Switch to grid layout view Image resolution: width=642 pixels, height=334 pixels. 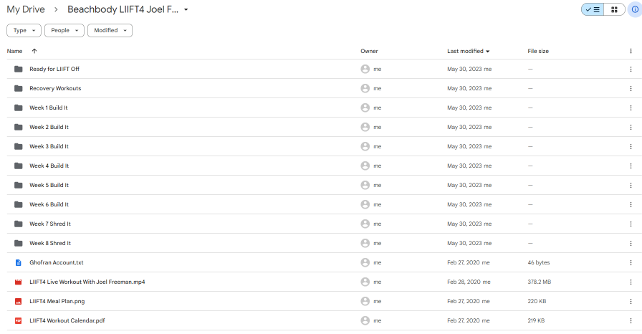click(614, 10)
